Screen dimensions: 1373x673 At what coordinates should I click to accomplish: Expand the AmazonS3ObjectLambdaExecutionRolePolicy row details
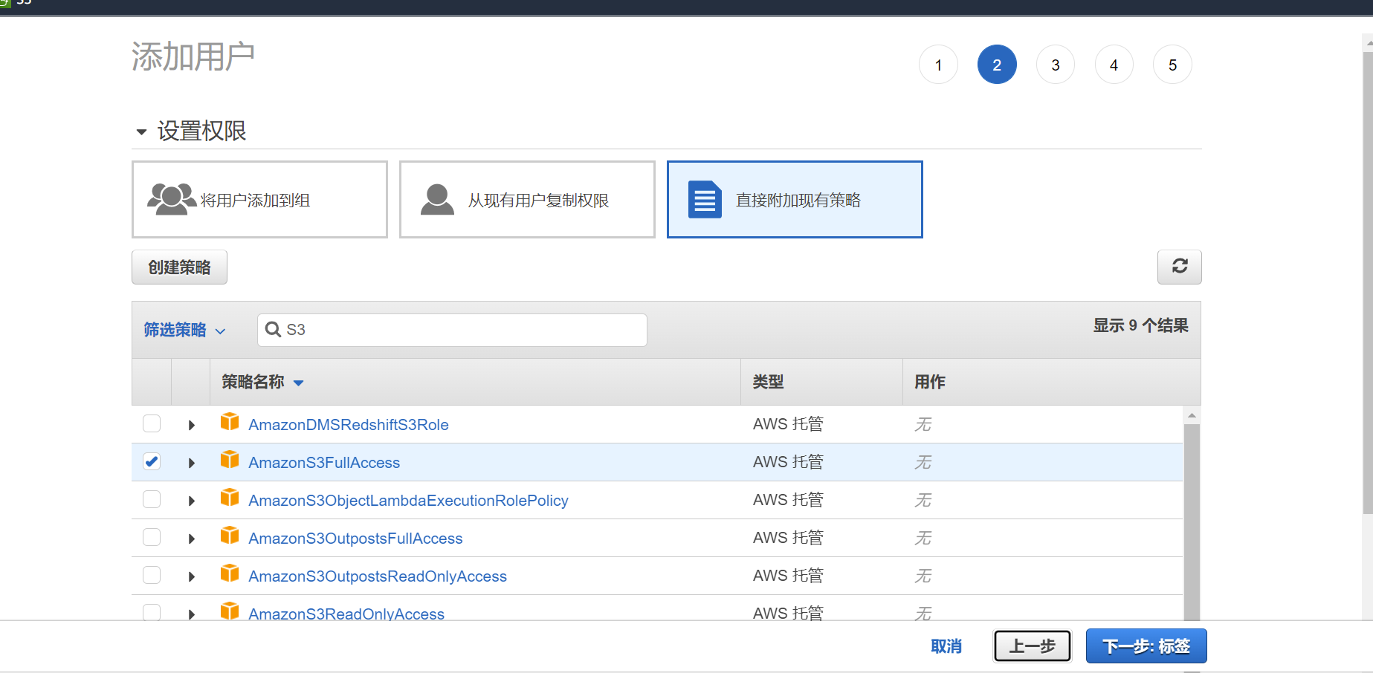(x=191, y=501)
